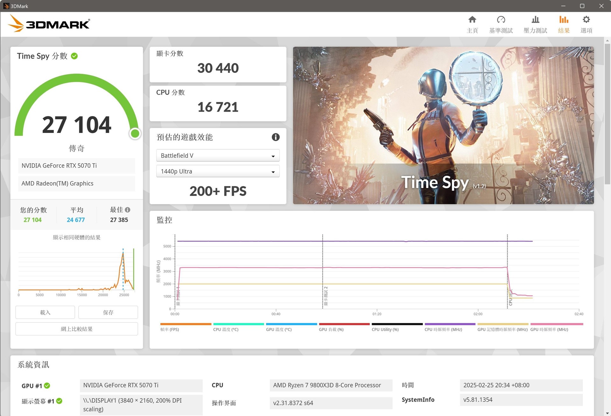Click the AMD Radeon(TM) Graphics field
The width and height of the screenshot is (611, 416).
77,184
